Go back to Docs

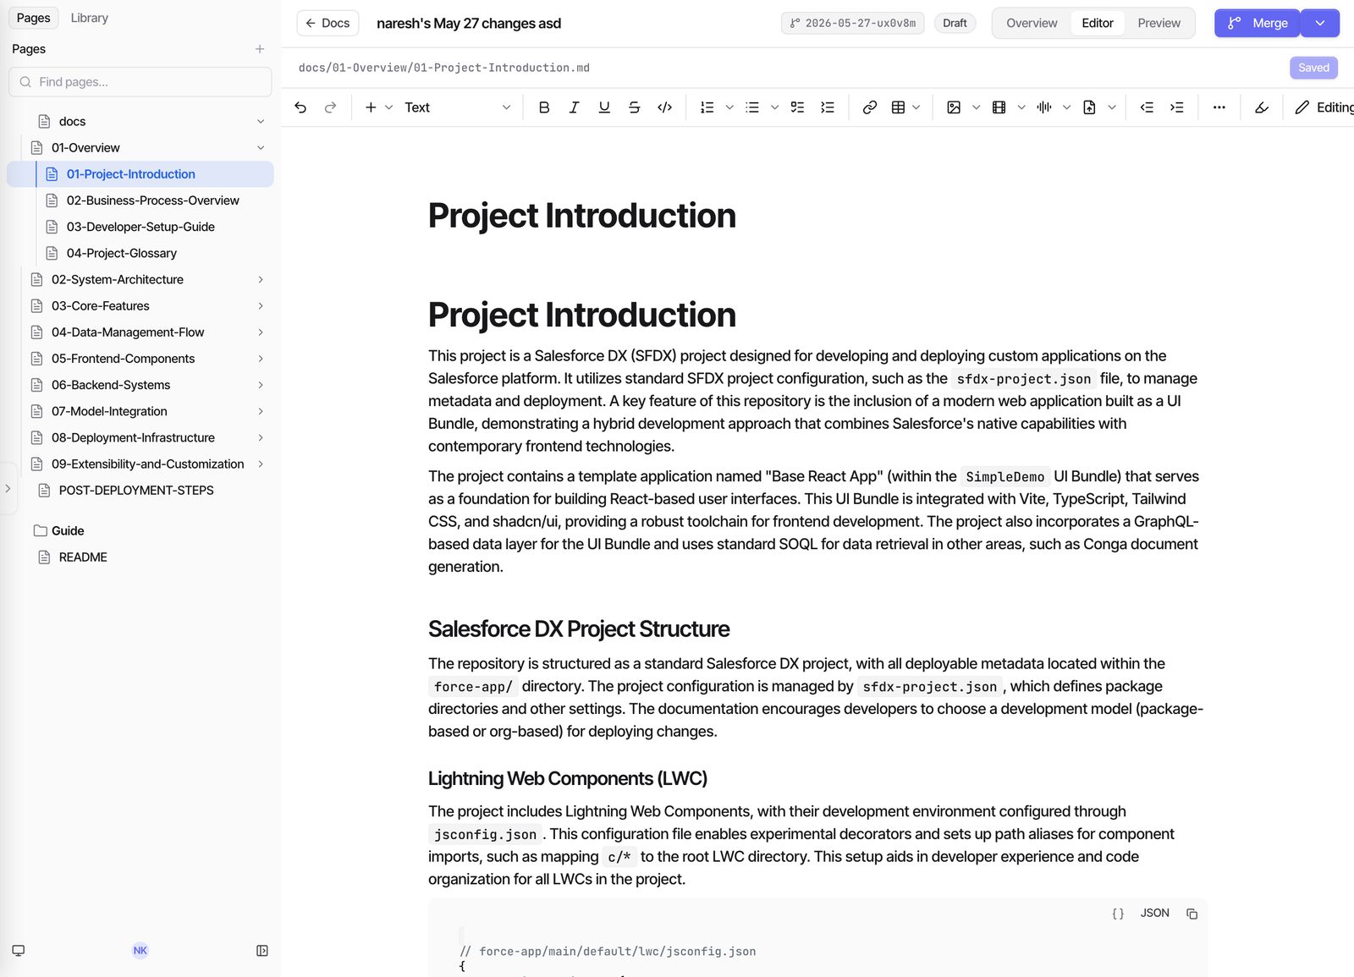pos(327,24)
